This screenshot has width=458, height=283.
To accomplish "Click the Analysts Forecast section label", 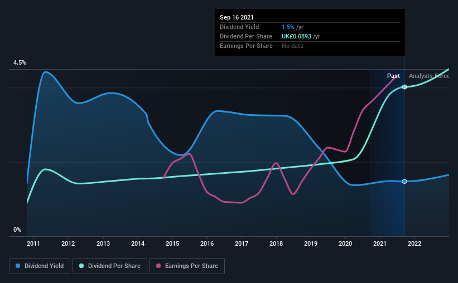I will (429, 76).
